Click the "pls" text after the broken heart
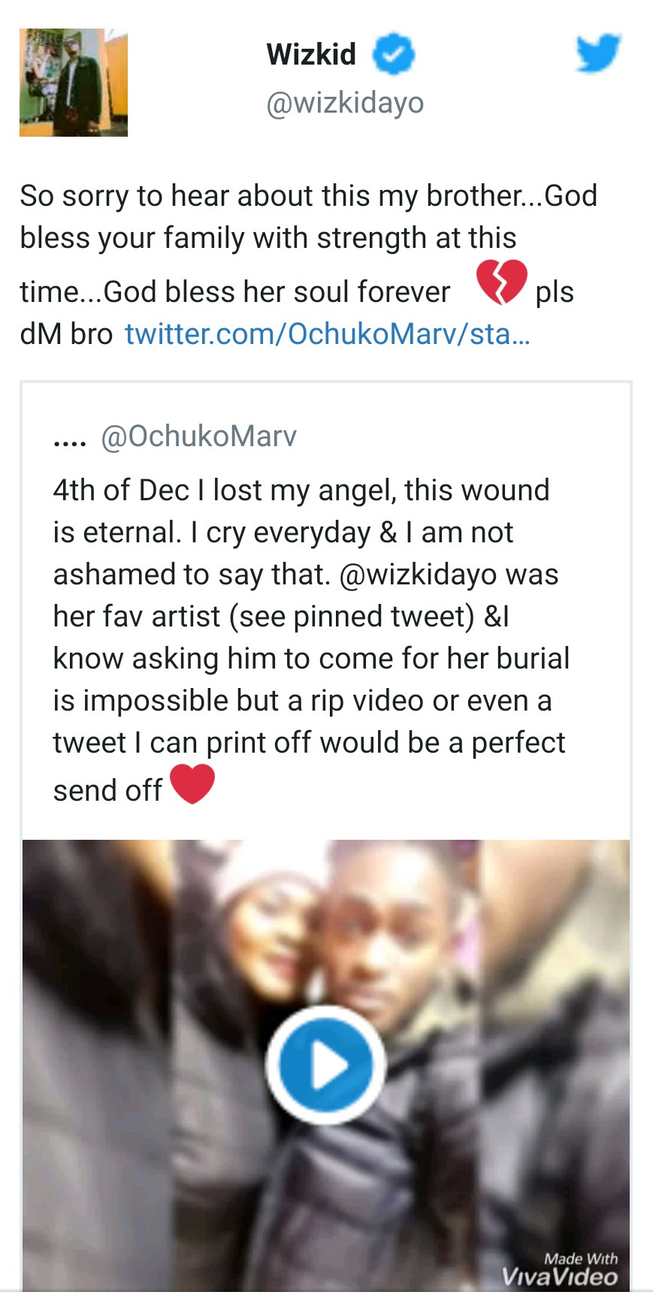Image resolution: width=653 pixels, height=1310 pixels. point(555,291)
